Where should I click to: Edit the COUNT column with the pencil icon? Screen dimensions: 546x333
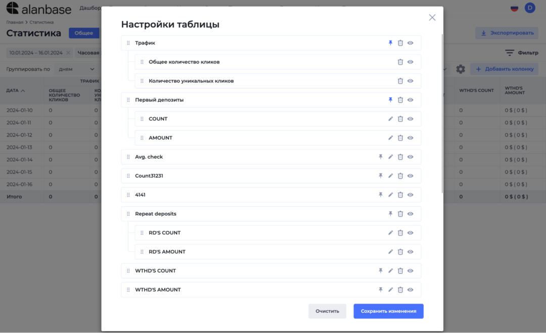[x=390, y=119]
